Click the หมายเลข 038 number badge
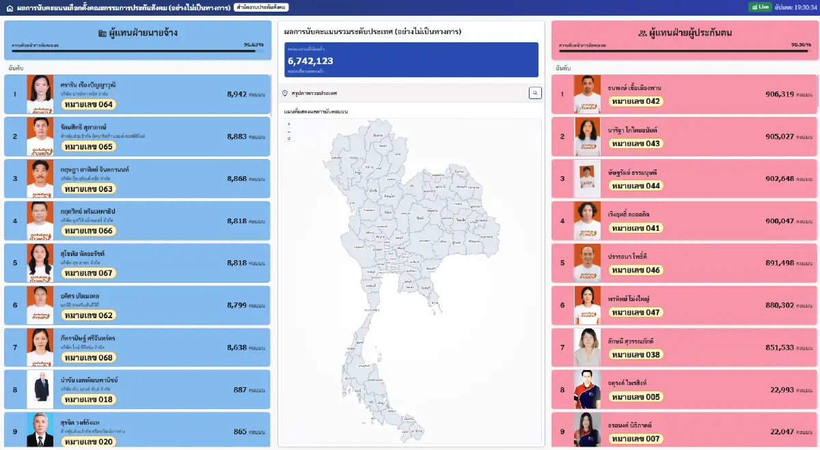The image size is (820, 450). 635,355
